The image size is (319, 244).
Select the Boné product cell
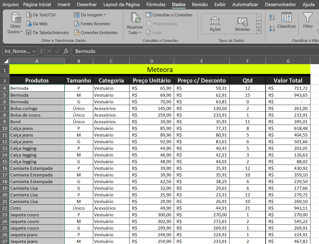pyautogui.click(x=37, y=122)
